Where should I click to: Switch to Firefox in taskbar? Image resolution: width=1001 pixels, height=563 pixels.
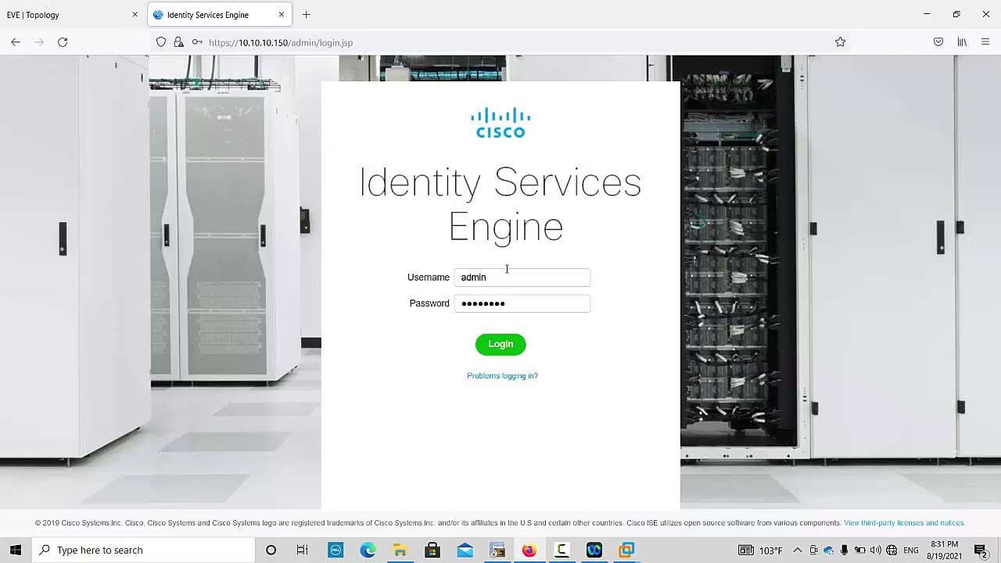[529, 550]
